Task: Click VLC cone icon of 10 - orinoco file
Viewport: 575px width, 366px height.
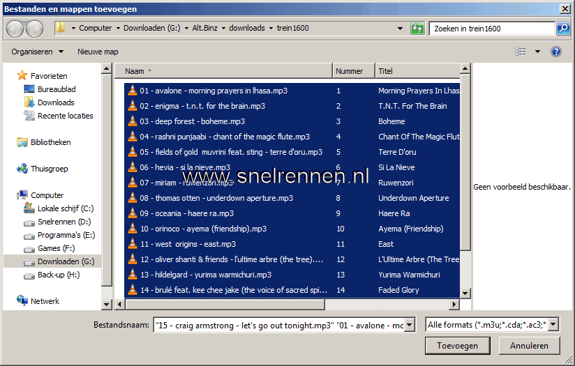Action: [132, 229]
